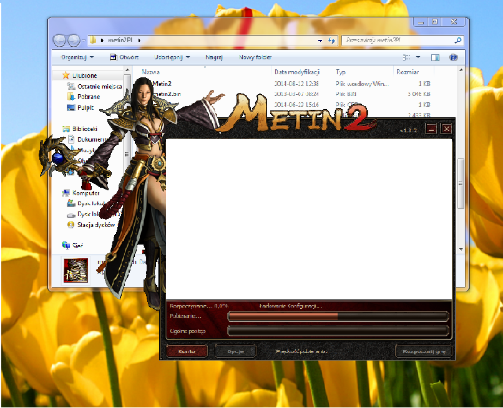
Task: Expand the metin2PL breadcrumb arrow
Action: [x=139, y=41]
